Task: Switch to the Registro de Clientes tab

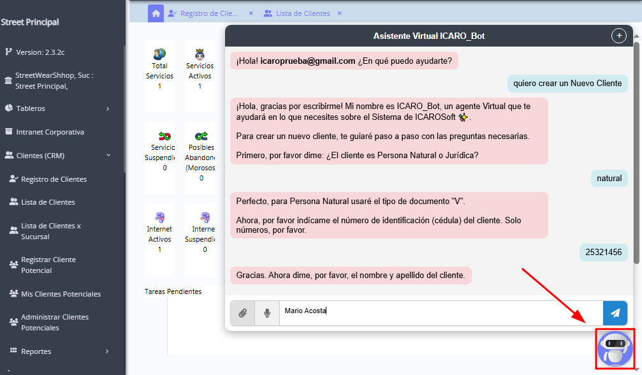Action: tap(208, 13)
